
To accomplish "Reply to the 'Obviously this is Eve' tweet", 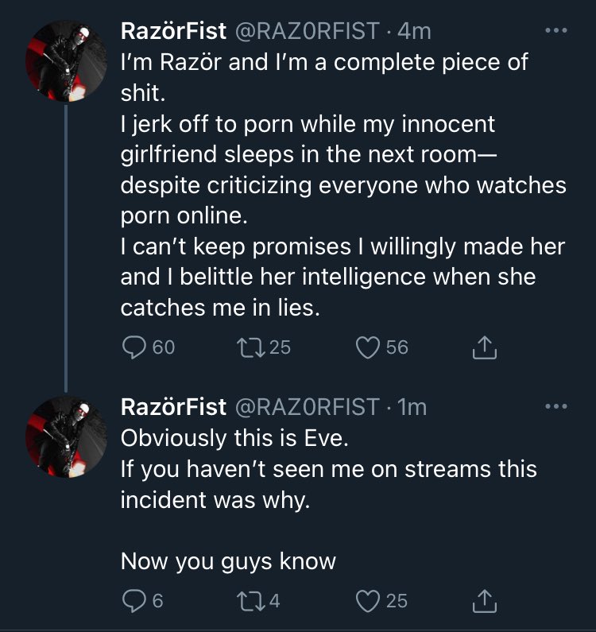I will [x=134, y=601].
